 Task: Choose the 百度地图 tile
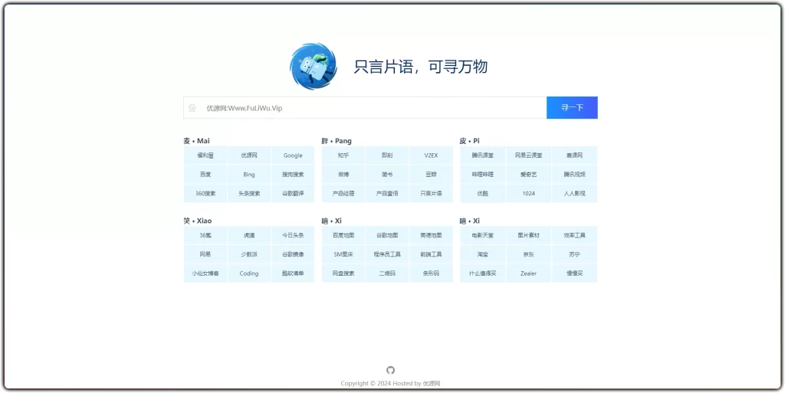point(343,235)
